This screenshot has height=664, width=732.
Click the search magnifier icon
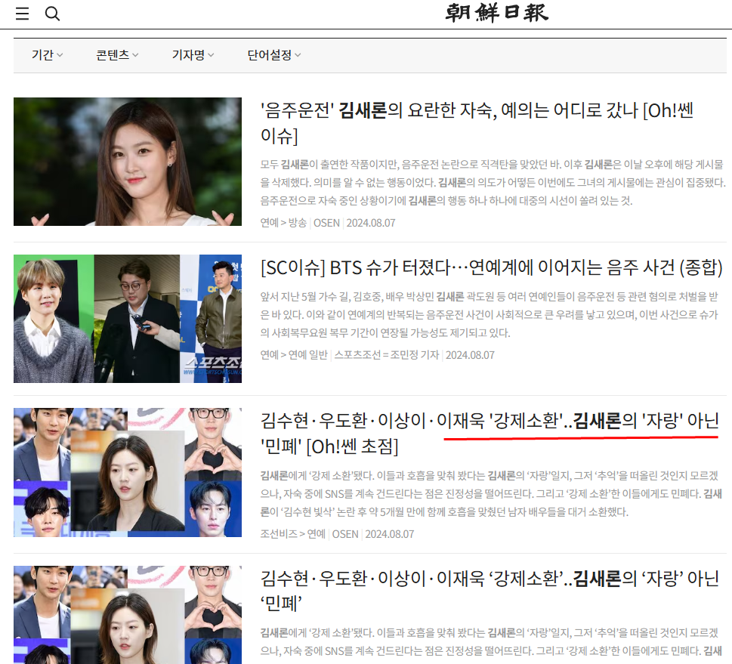point(52,14)
